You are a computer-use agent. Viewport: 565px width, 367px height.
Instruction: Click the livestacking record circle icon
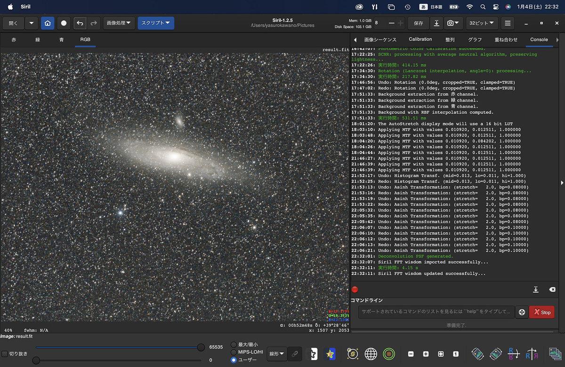pyautogui.click(x=64, y=23)
